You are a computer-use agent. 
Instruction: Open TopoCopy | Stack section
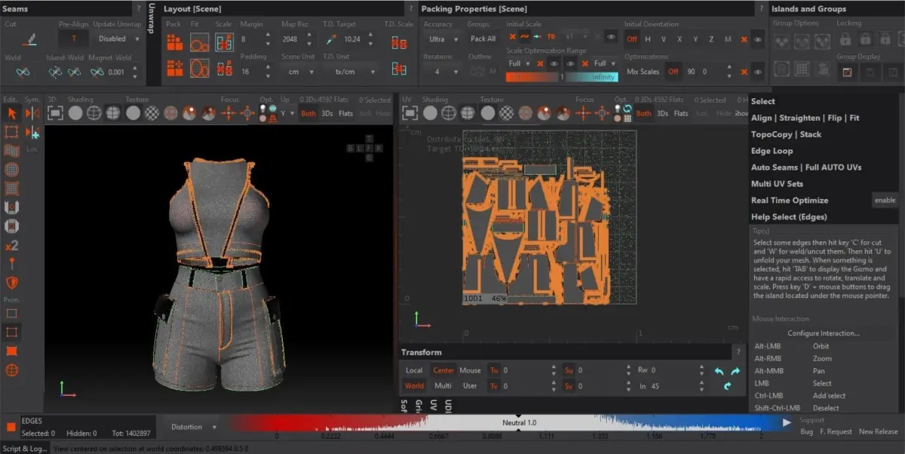(786, 134)
